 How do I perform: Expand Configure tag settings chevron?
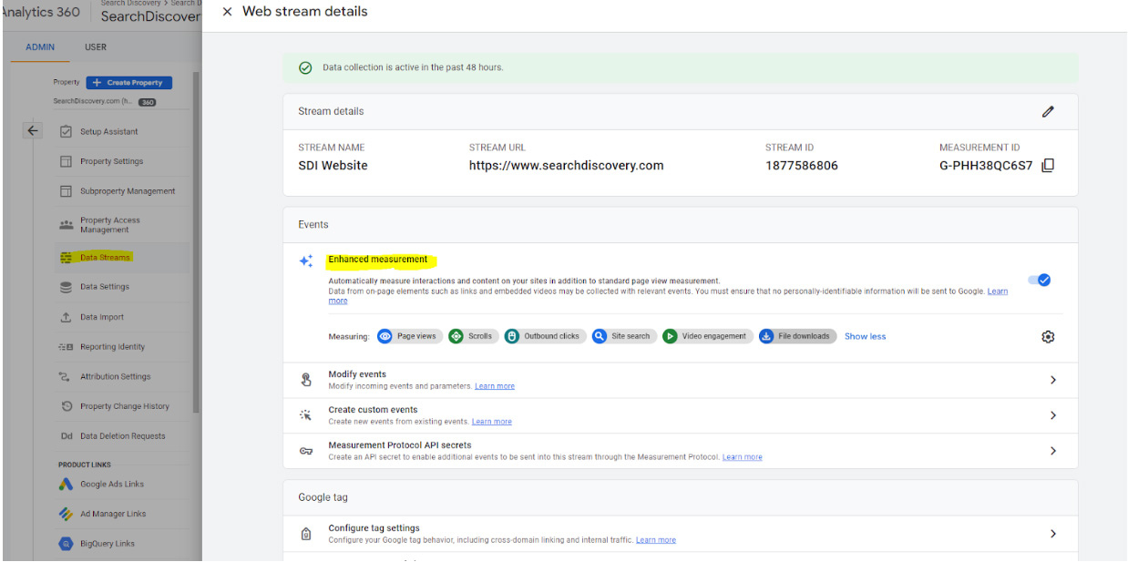click(1052, 534)
